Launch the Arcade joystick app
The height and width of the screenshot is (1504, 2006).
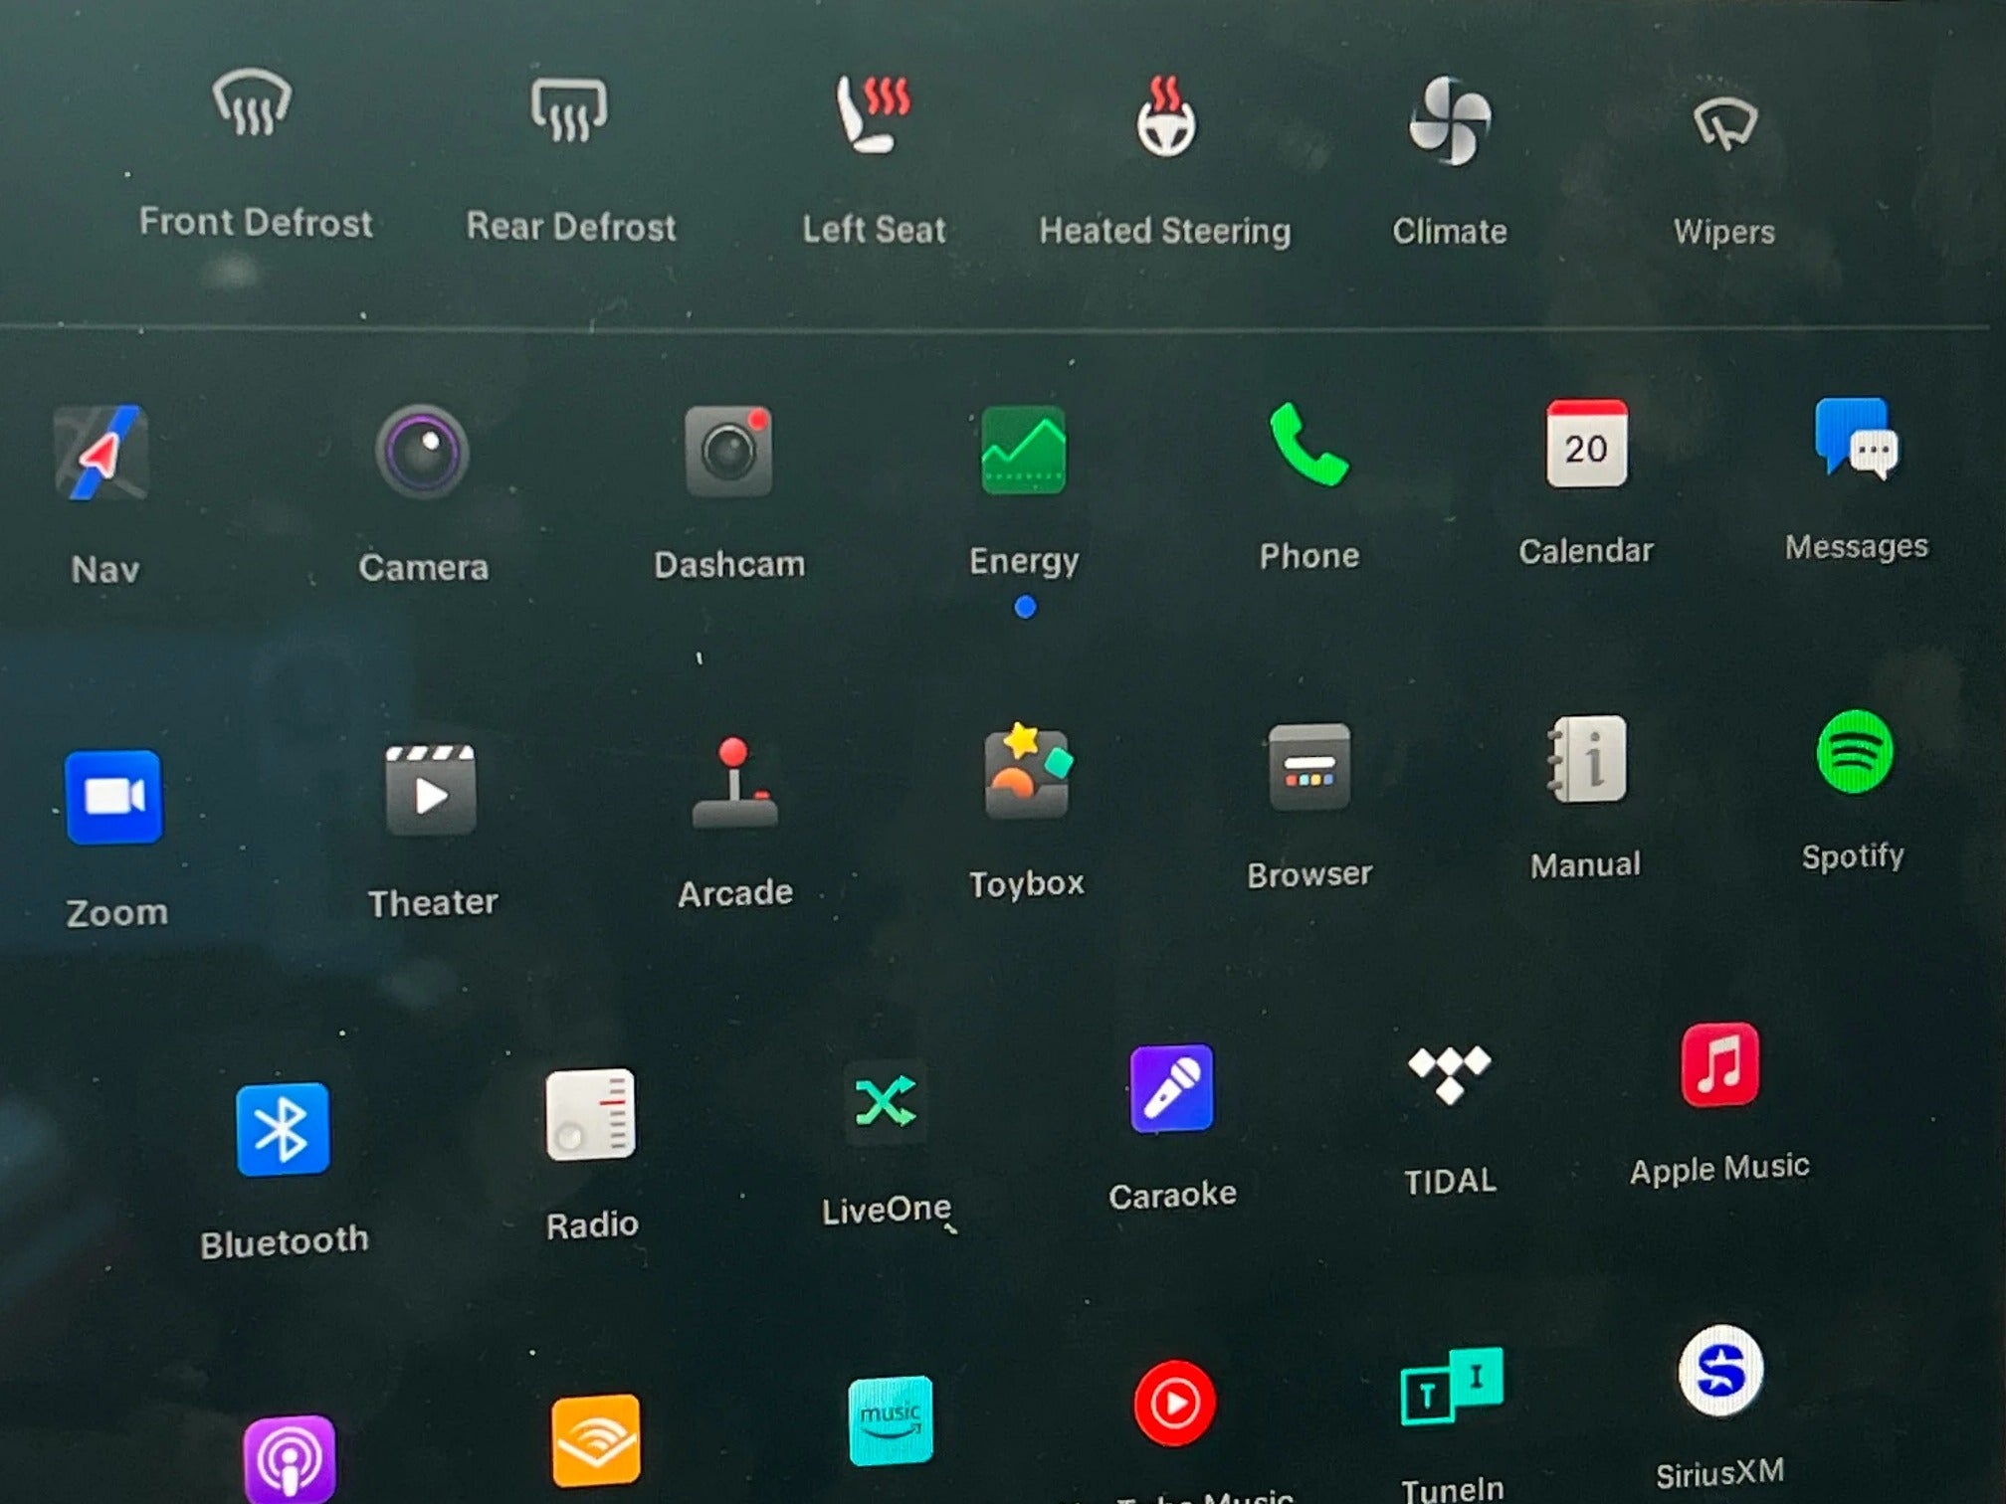point(734,784)
